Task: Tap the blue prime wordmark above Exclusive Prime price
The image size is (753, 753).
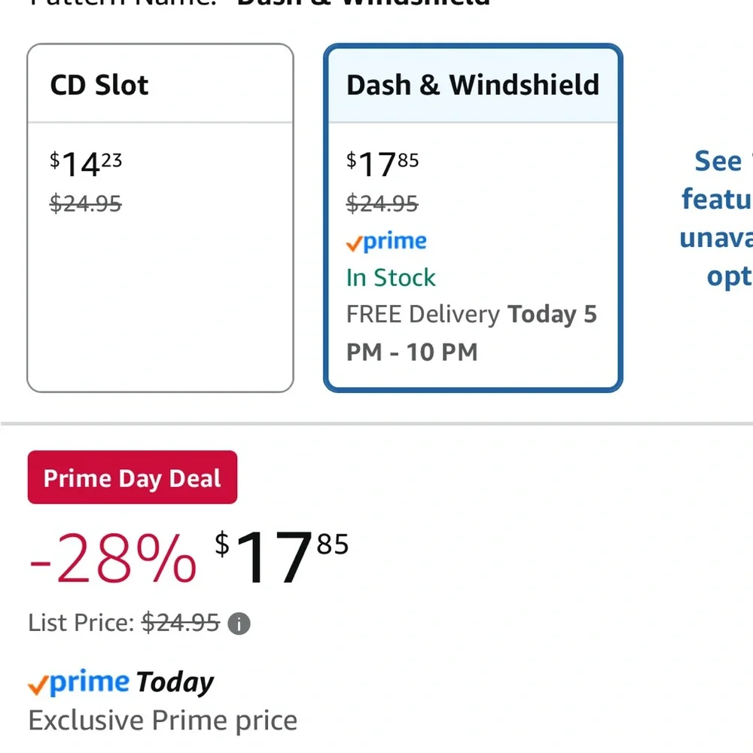Action: [x=90, y=682]
